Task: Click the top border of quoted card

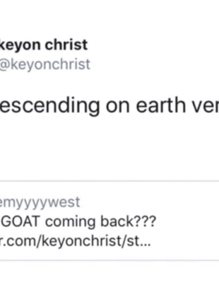Action: [109, 181]
